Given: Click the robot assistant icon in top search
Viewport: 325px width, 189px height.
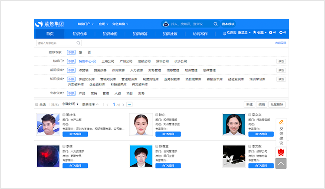Looking at the screenshot, I should 165,24.
